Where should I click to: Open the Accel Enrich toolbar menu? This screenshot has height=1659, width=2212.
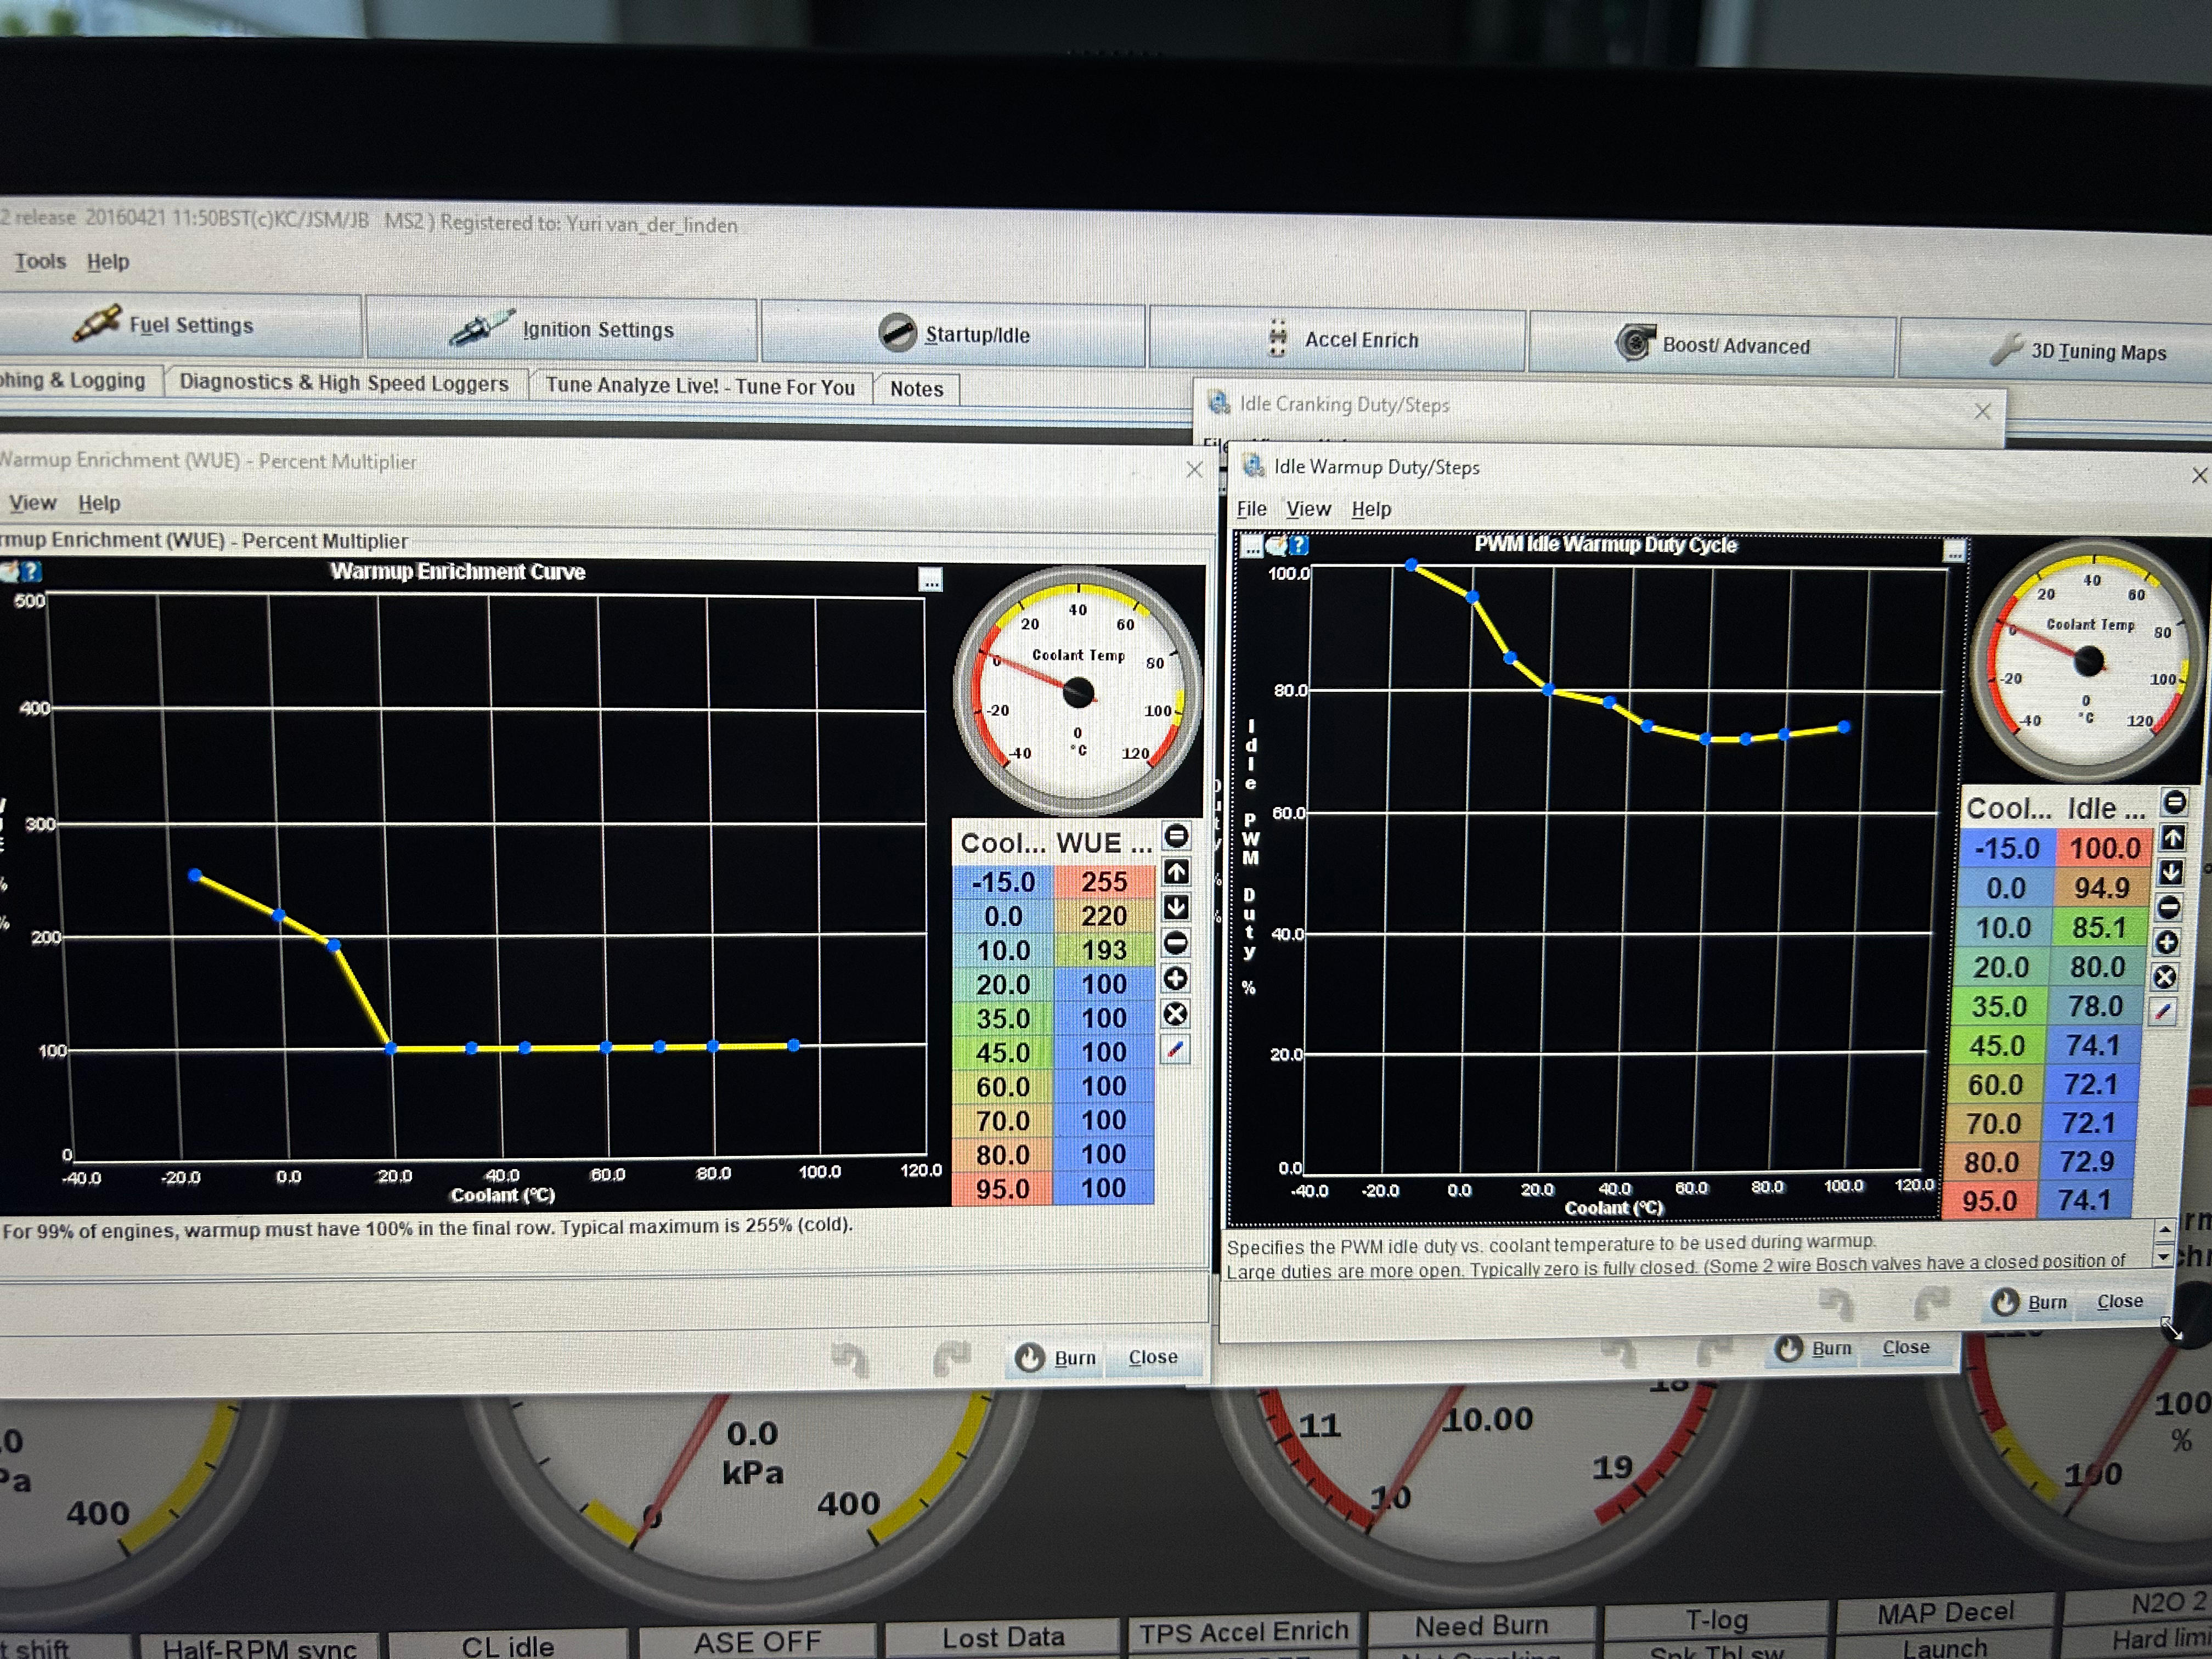click(x=1338, y=339)
